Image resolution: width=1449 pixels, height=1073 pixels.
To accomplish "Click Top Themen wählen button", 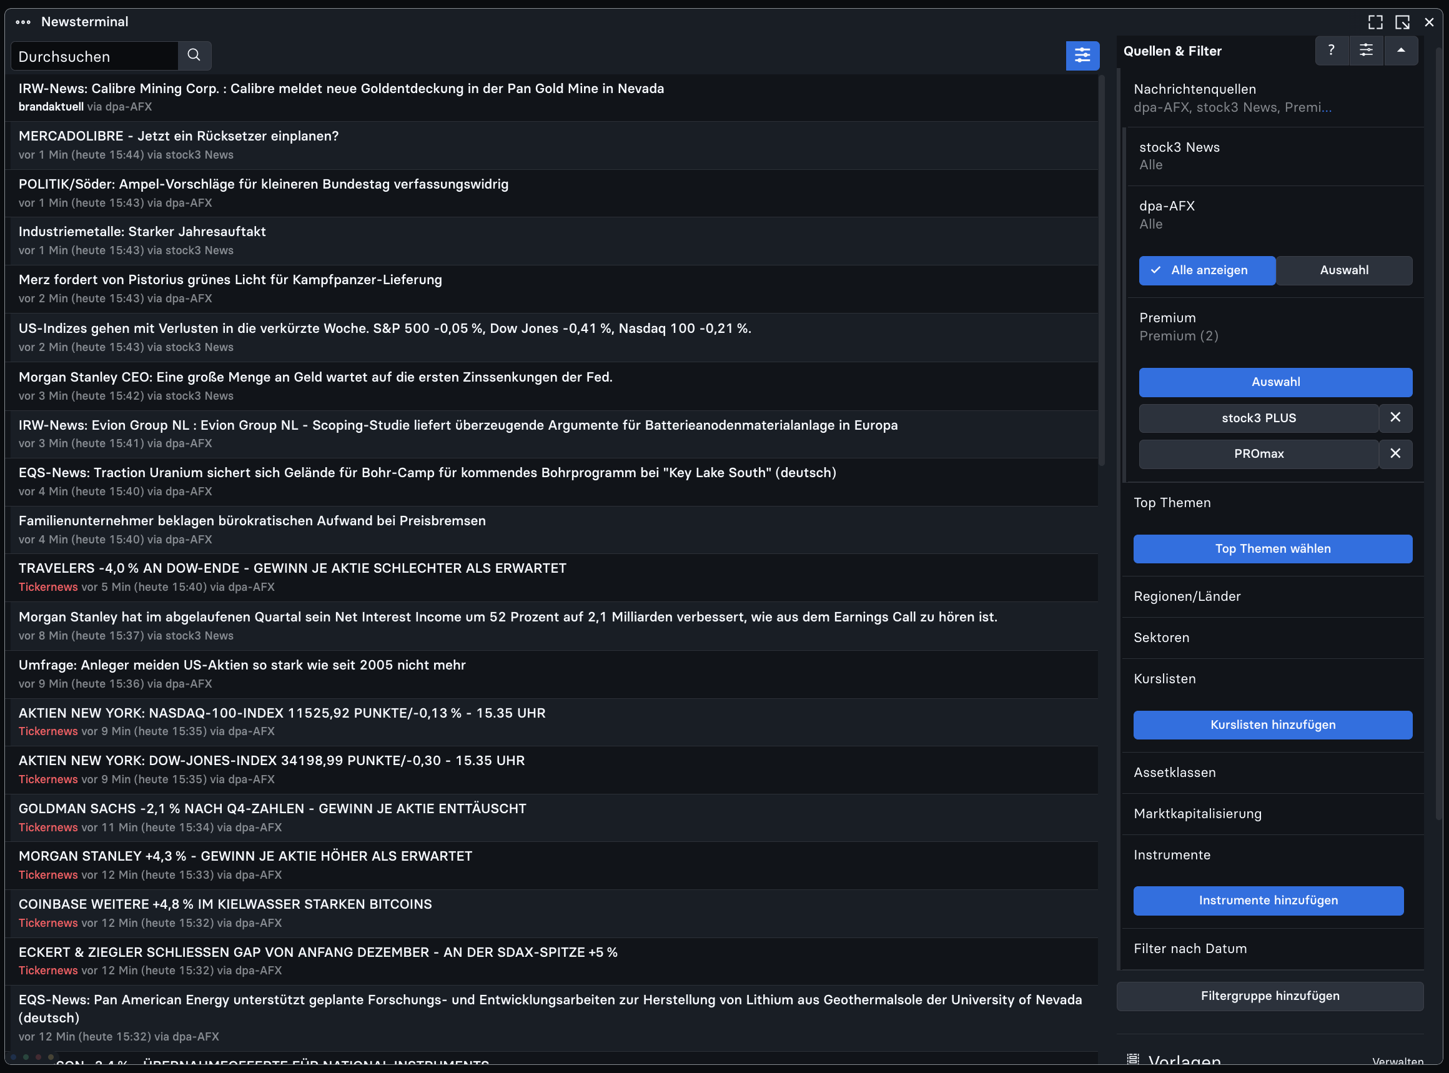I will [x=1272, y=549].
